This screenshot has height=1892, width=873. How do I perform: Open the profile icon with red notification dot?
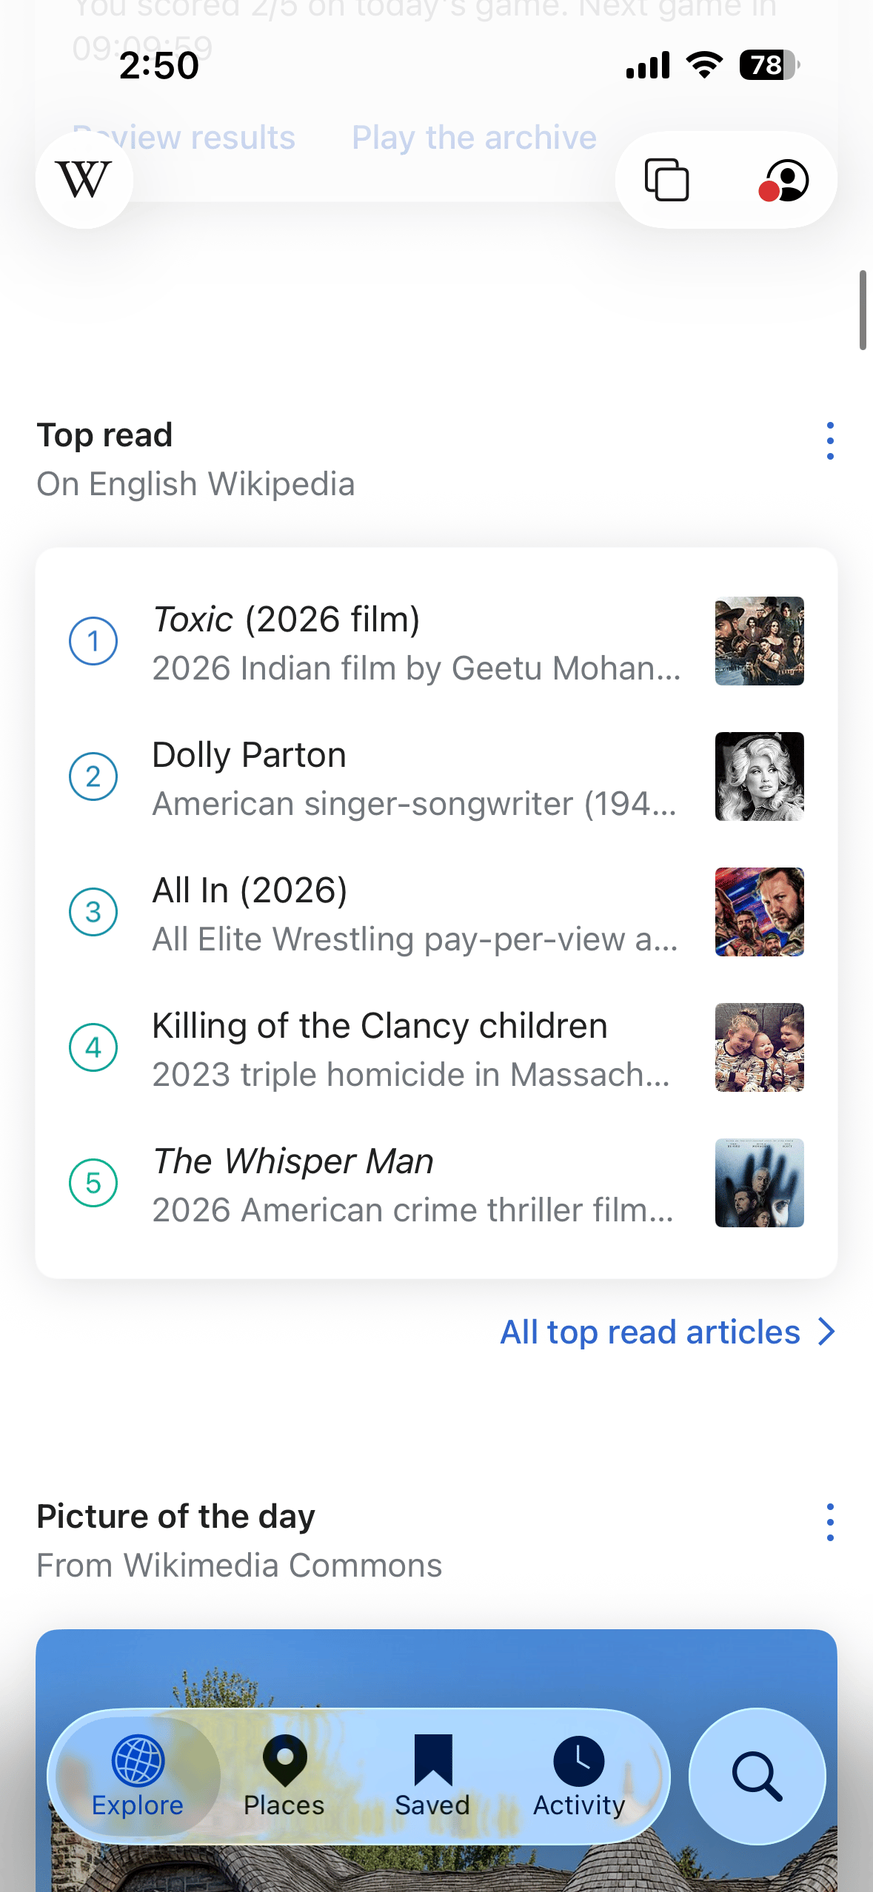tap(784, 180)
